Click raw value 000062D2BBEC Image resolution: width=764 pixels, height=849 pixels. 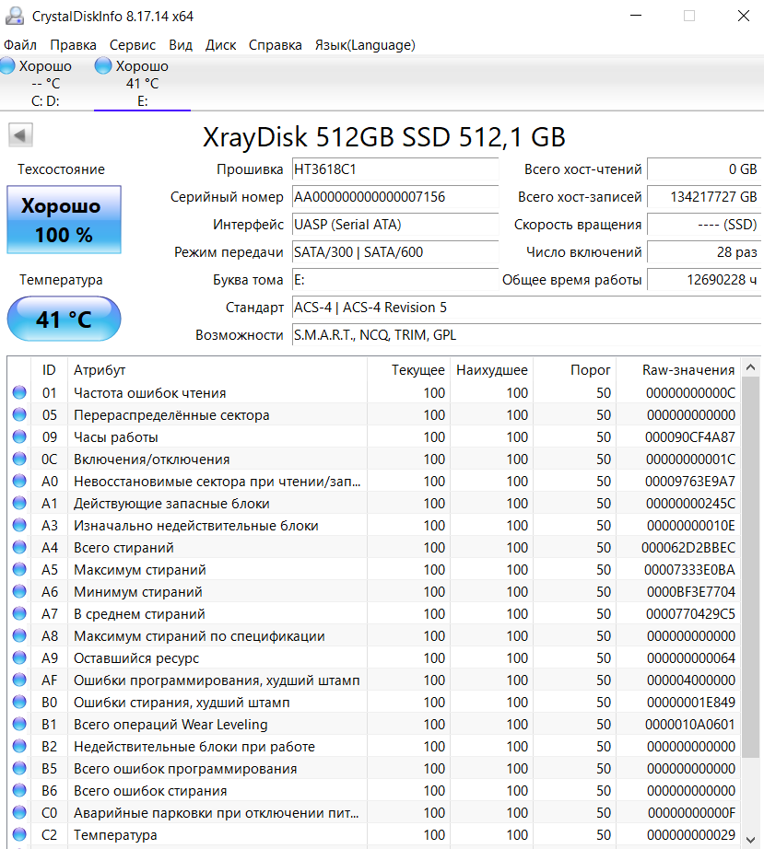click(688, 548)
